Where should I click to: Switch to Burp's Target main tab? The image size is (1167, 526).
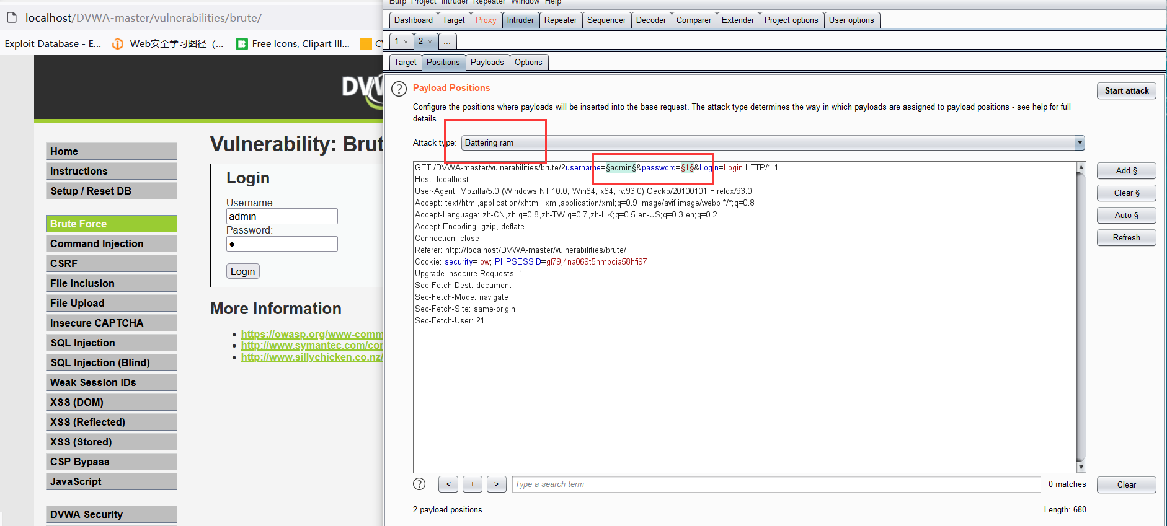pyautogui.click(x=454, y=20)
